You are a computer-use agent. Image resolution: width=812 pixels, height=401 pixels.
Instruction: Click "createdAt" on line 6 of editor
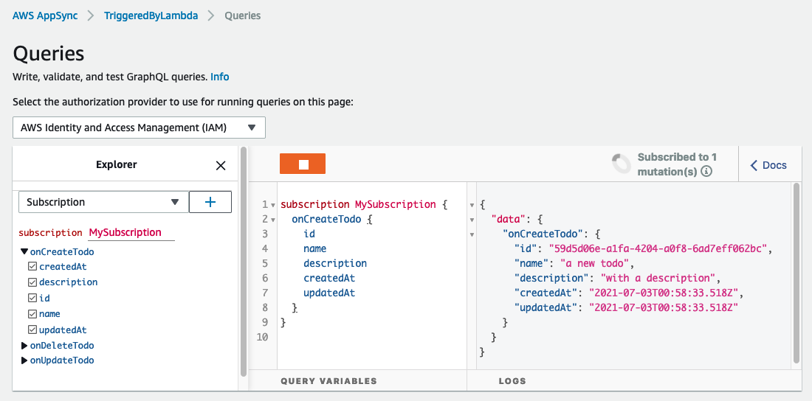pos(329,278)
